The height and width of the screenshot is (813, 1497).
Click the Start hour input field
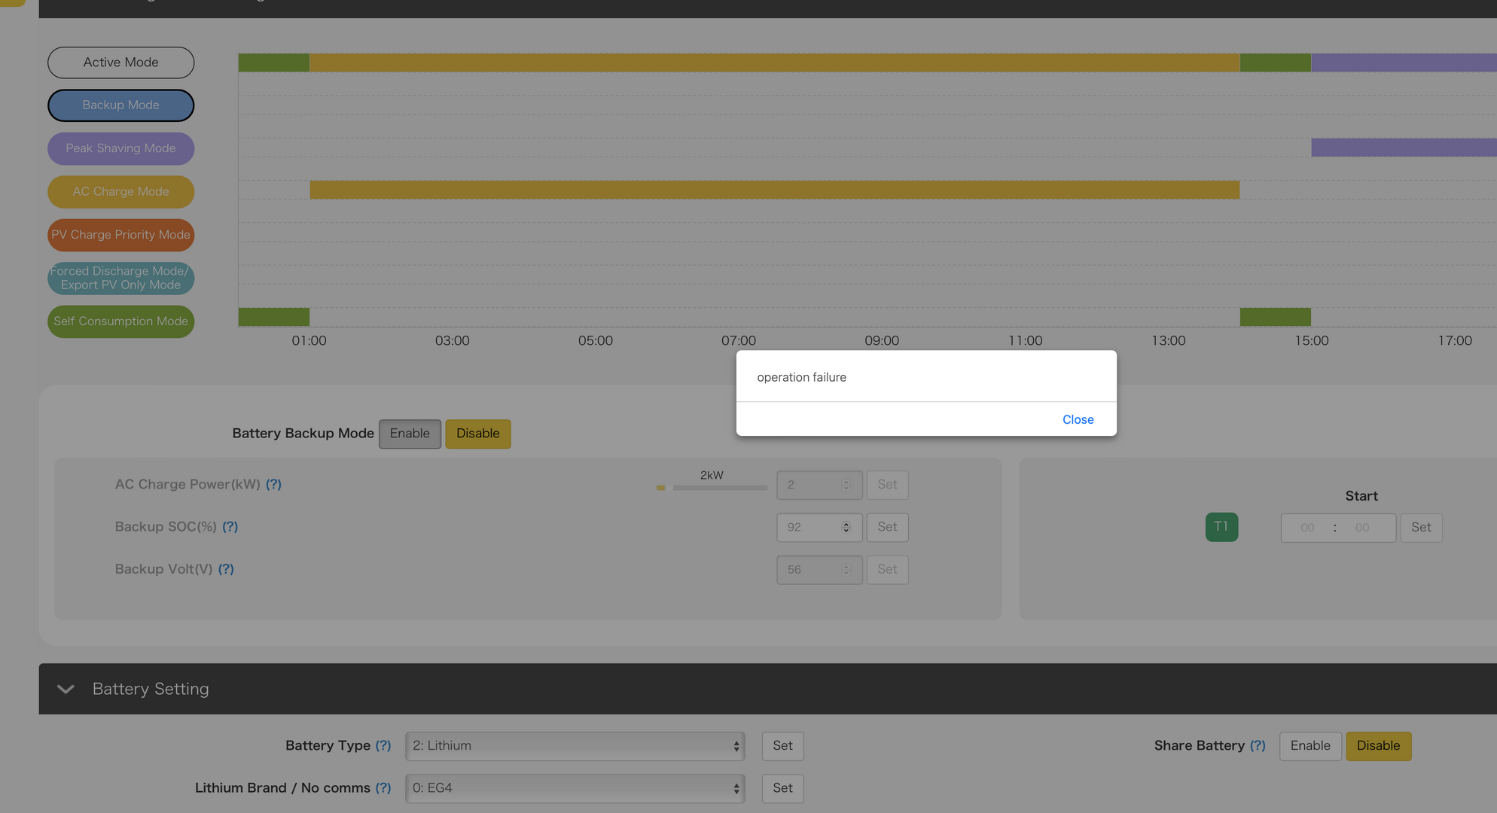tap(1307, 528)
